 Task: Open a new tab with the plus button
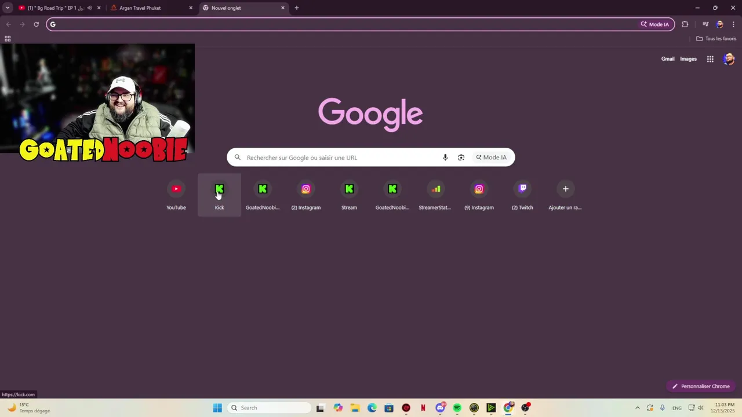(296, 8)
